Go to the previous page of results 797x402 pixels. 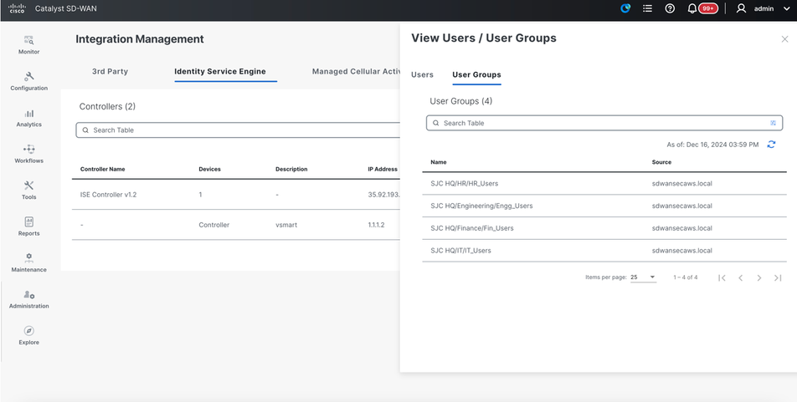[741, 277]
